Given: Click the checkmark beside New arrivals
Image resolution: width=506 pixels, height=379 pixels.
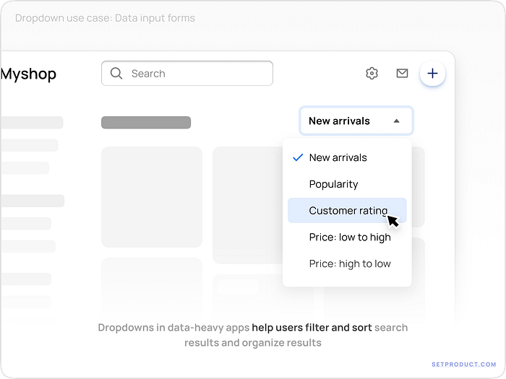Looking at the screenshot, I should [x=297, y=157].
